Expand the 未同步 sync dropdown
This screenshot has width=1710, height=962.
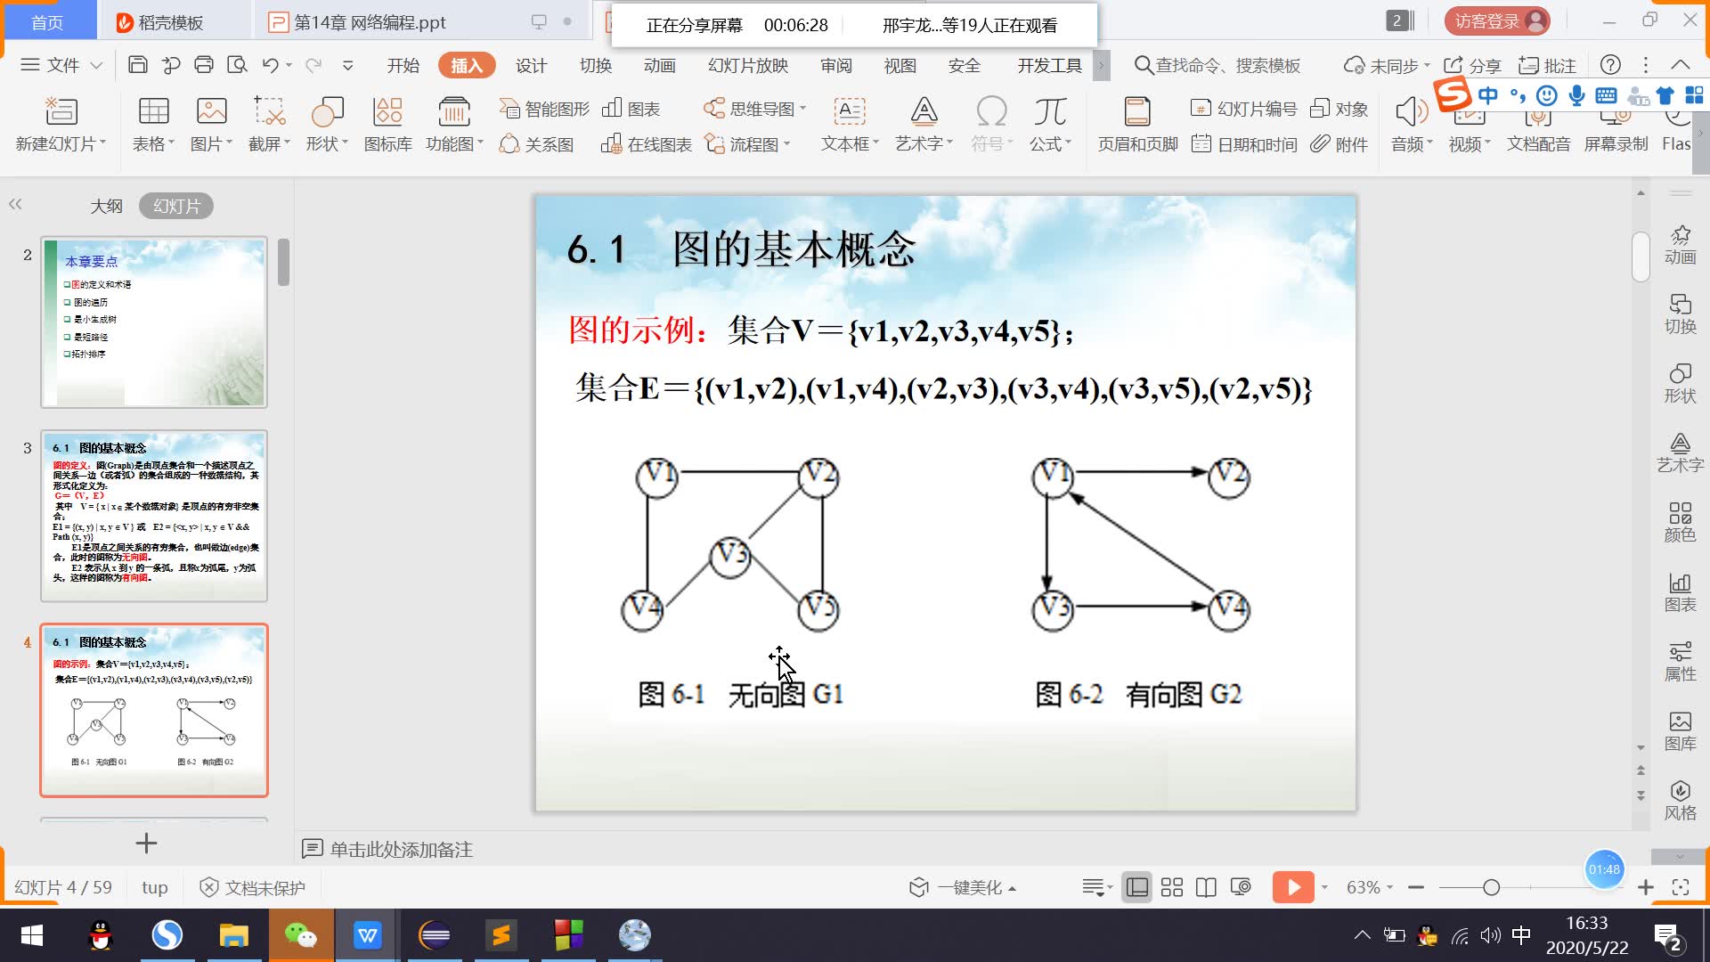click(1427, 65)
